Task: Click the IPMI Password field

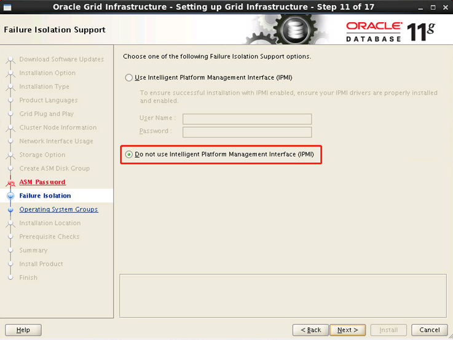Action: 247,132
